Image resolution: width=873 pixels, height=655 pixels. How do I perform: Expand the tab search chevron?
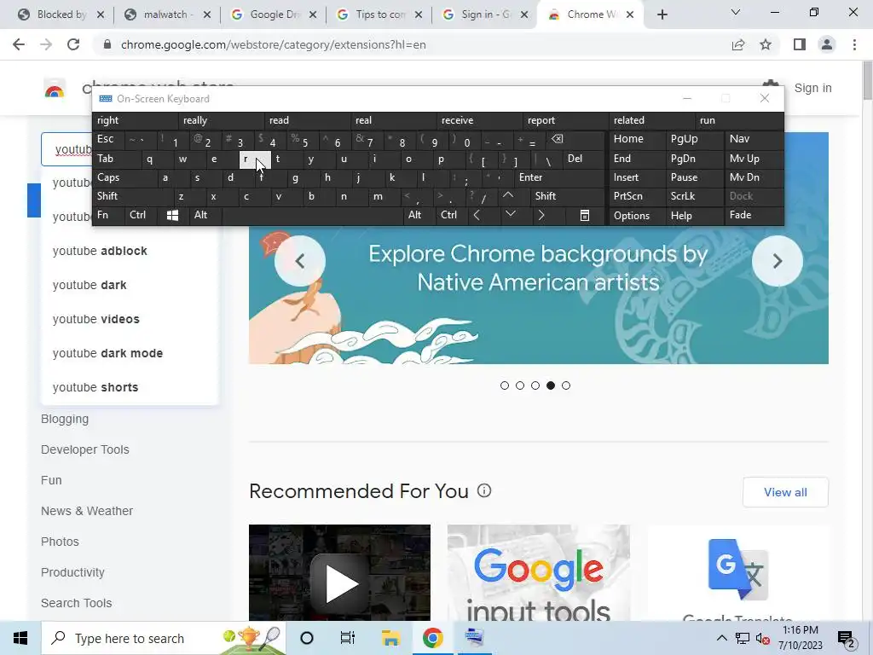736,12
